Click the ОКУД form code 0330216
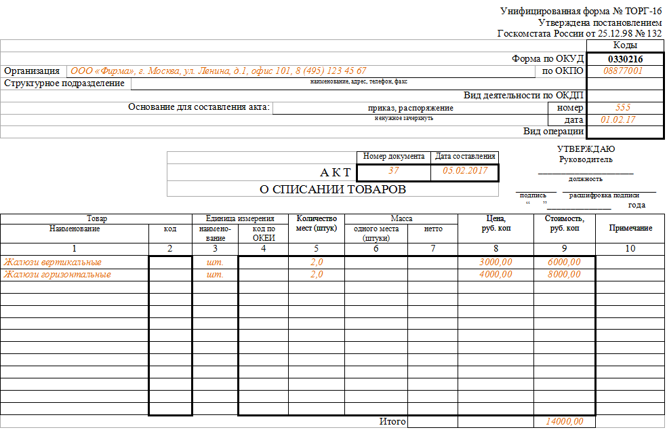 pos(624,59)
